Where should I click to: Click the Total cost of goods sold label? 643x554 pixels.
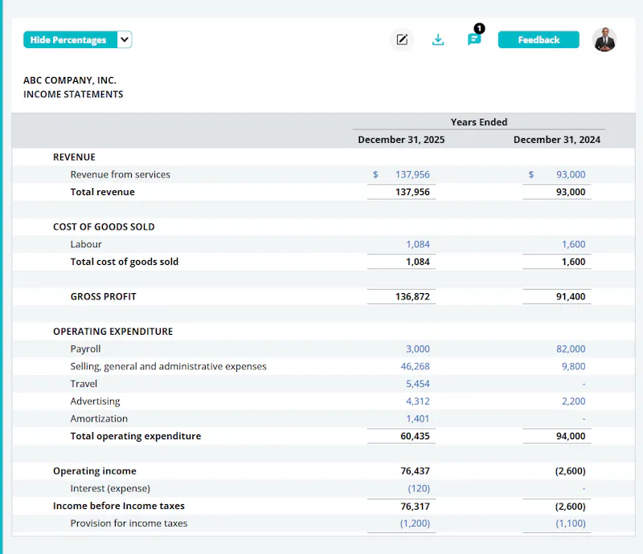tap(125, 262)
